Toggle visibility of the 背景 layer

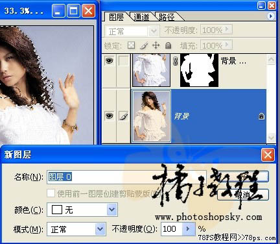point(110,116)
